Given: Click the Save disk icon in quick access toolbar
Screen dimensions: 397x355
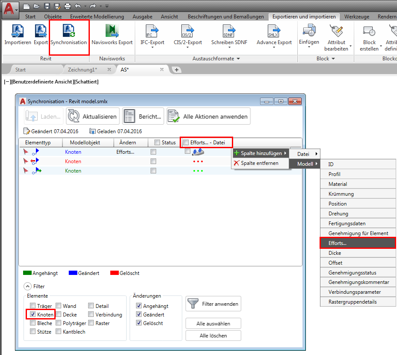Looking at the screenshot, I should 47,6.
